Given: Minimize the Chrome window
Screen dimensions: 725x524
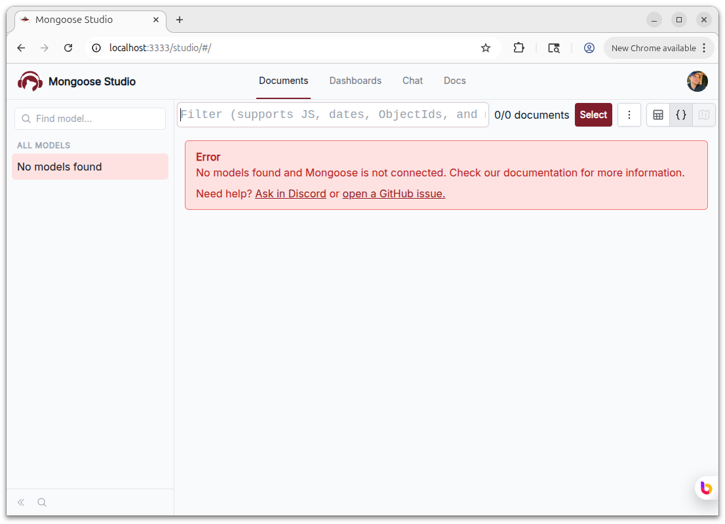Looking at the screenshot, I should tap(654, 20).
